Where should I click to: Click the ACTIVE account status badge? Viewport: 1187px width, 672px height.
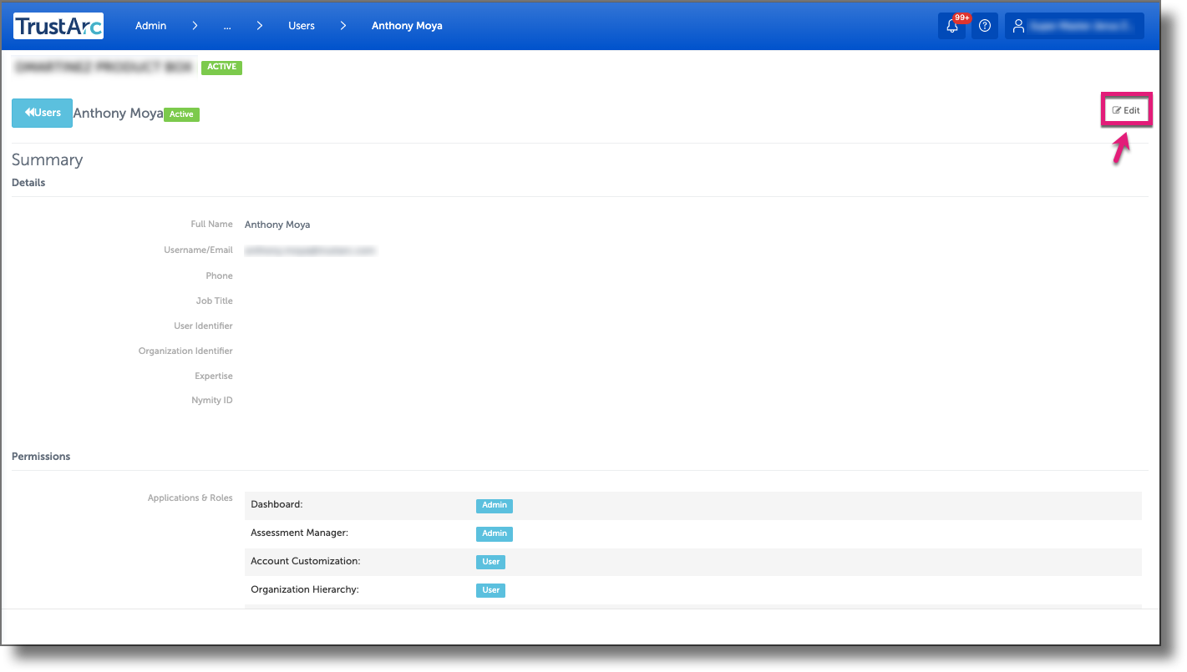221,68
